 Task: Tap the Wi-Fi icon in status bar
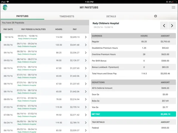8,2
